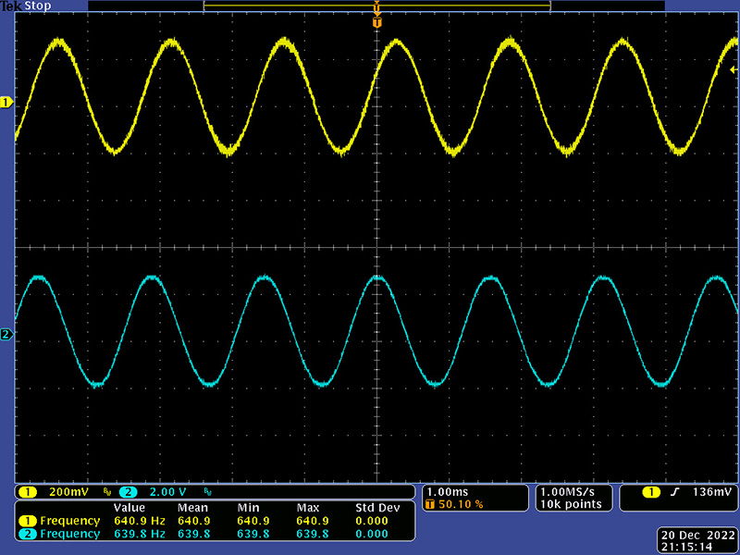Click the channel 2 ground marker on the left edge
740x555 pixels.
coord(6,335)
